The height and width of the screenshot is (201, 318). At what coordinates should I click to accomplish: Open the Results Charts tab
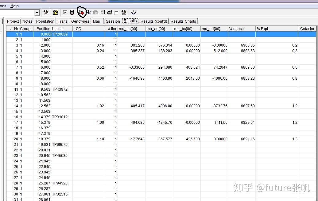point(183,21)
